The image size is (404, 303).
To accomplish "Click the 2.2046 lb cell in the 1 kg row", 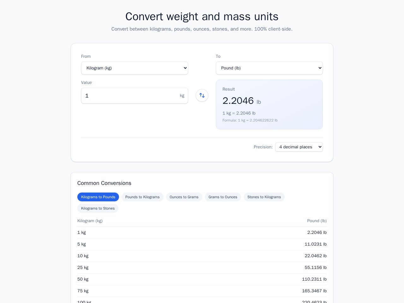I will coord(317,233).
